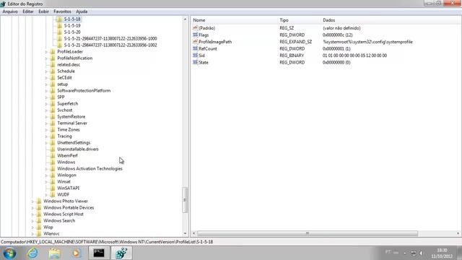Open the Favoritos menu
The height and width of the screenshot is (260, 462).
coord(62,12)
